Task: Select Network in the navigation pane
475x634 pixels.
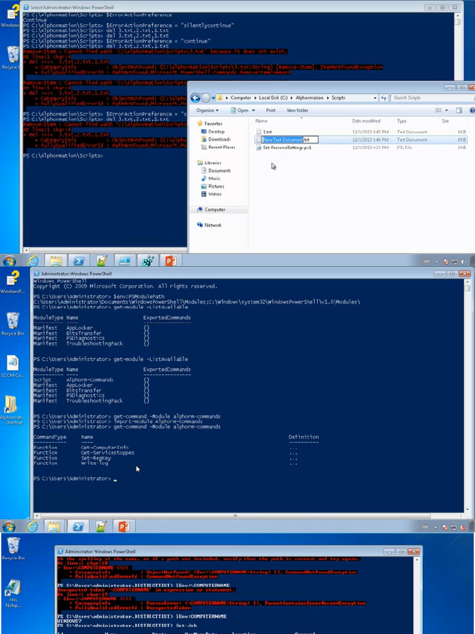Action: (213, 225)
